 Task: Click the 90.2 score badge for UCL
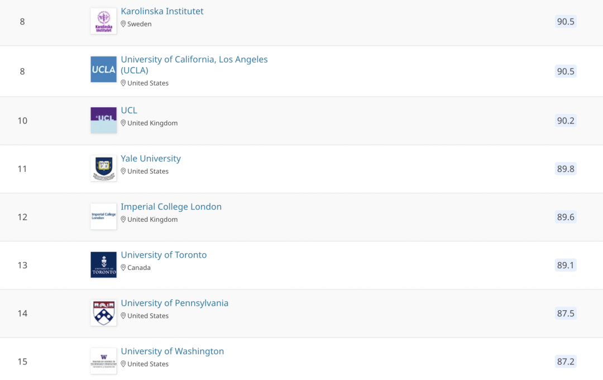566,121
